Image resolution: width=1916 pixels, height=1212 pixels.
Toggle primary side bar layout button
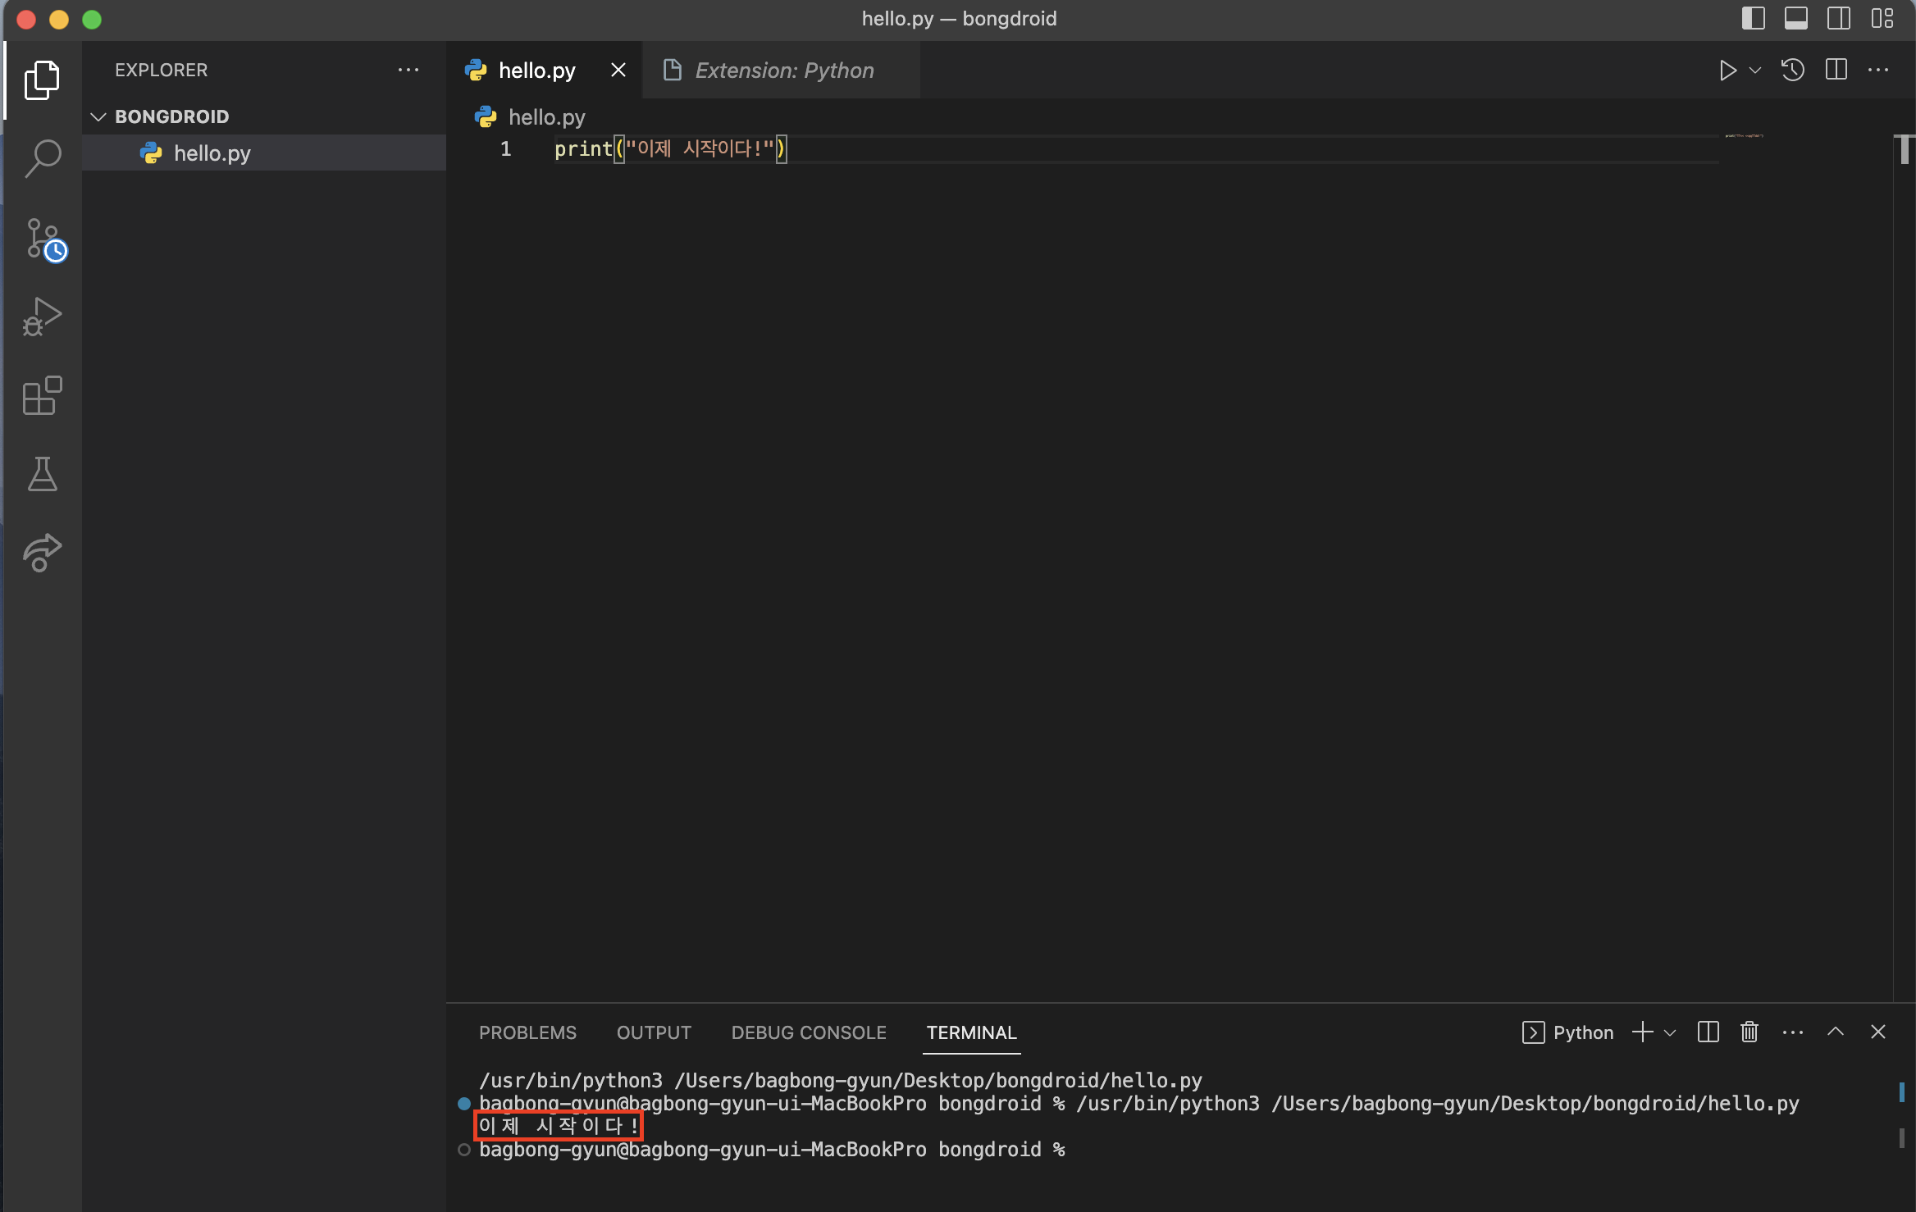coord(1754,18)
